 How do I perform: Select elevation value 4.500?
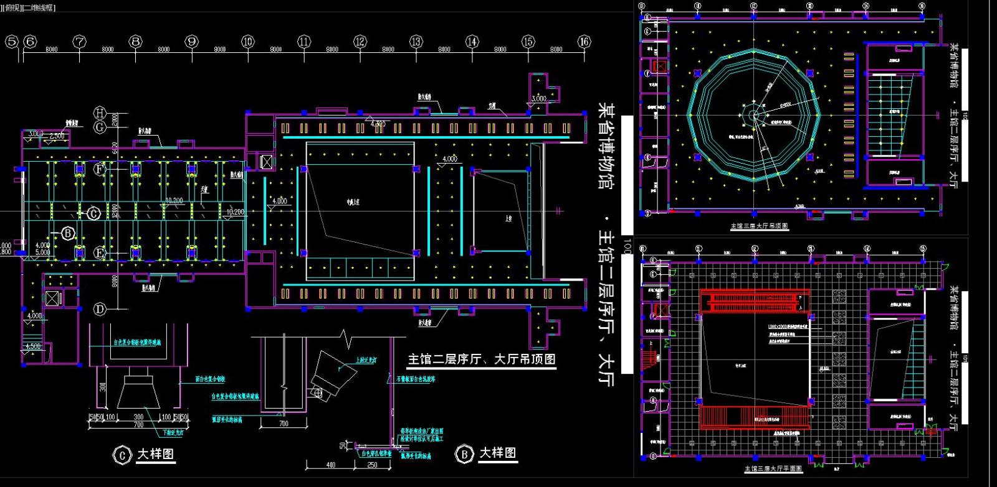click(32, 346)
